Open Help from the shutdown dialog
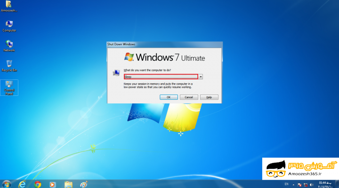The image size is (339, 188). [x=209, y=97]
